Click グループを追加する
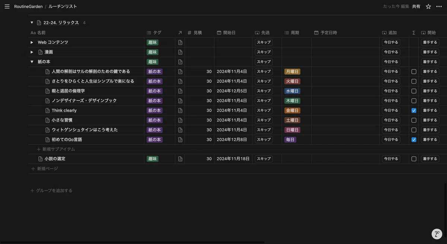Viewport: 447px width, 244px height. 51,191
